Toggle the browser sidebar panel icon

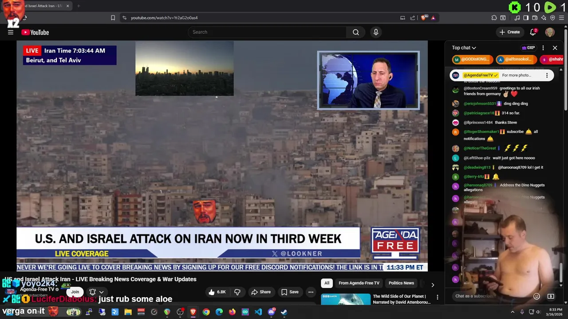click(x=526, y=18)
